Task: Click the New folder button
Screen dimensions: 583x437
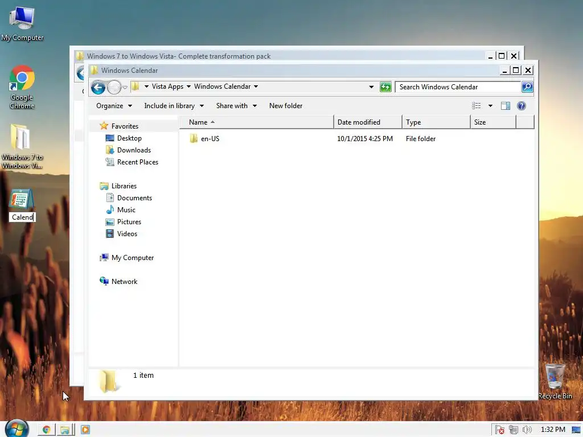Action: coord(286,106)
